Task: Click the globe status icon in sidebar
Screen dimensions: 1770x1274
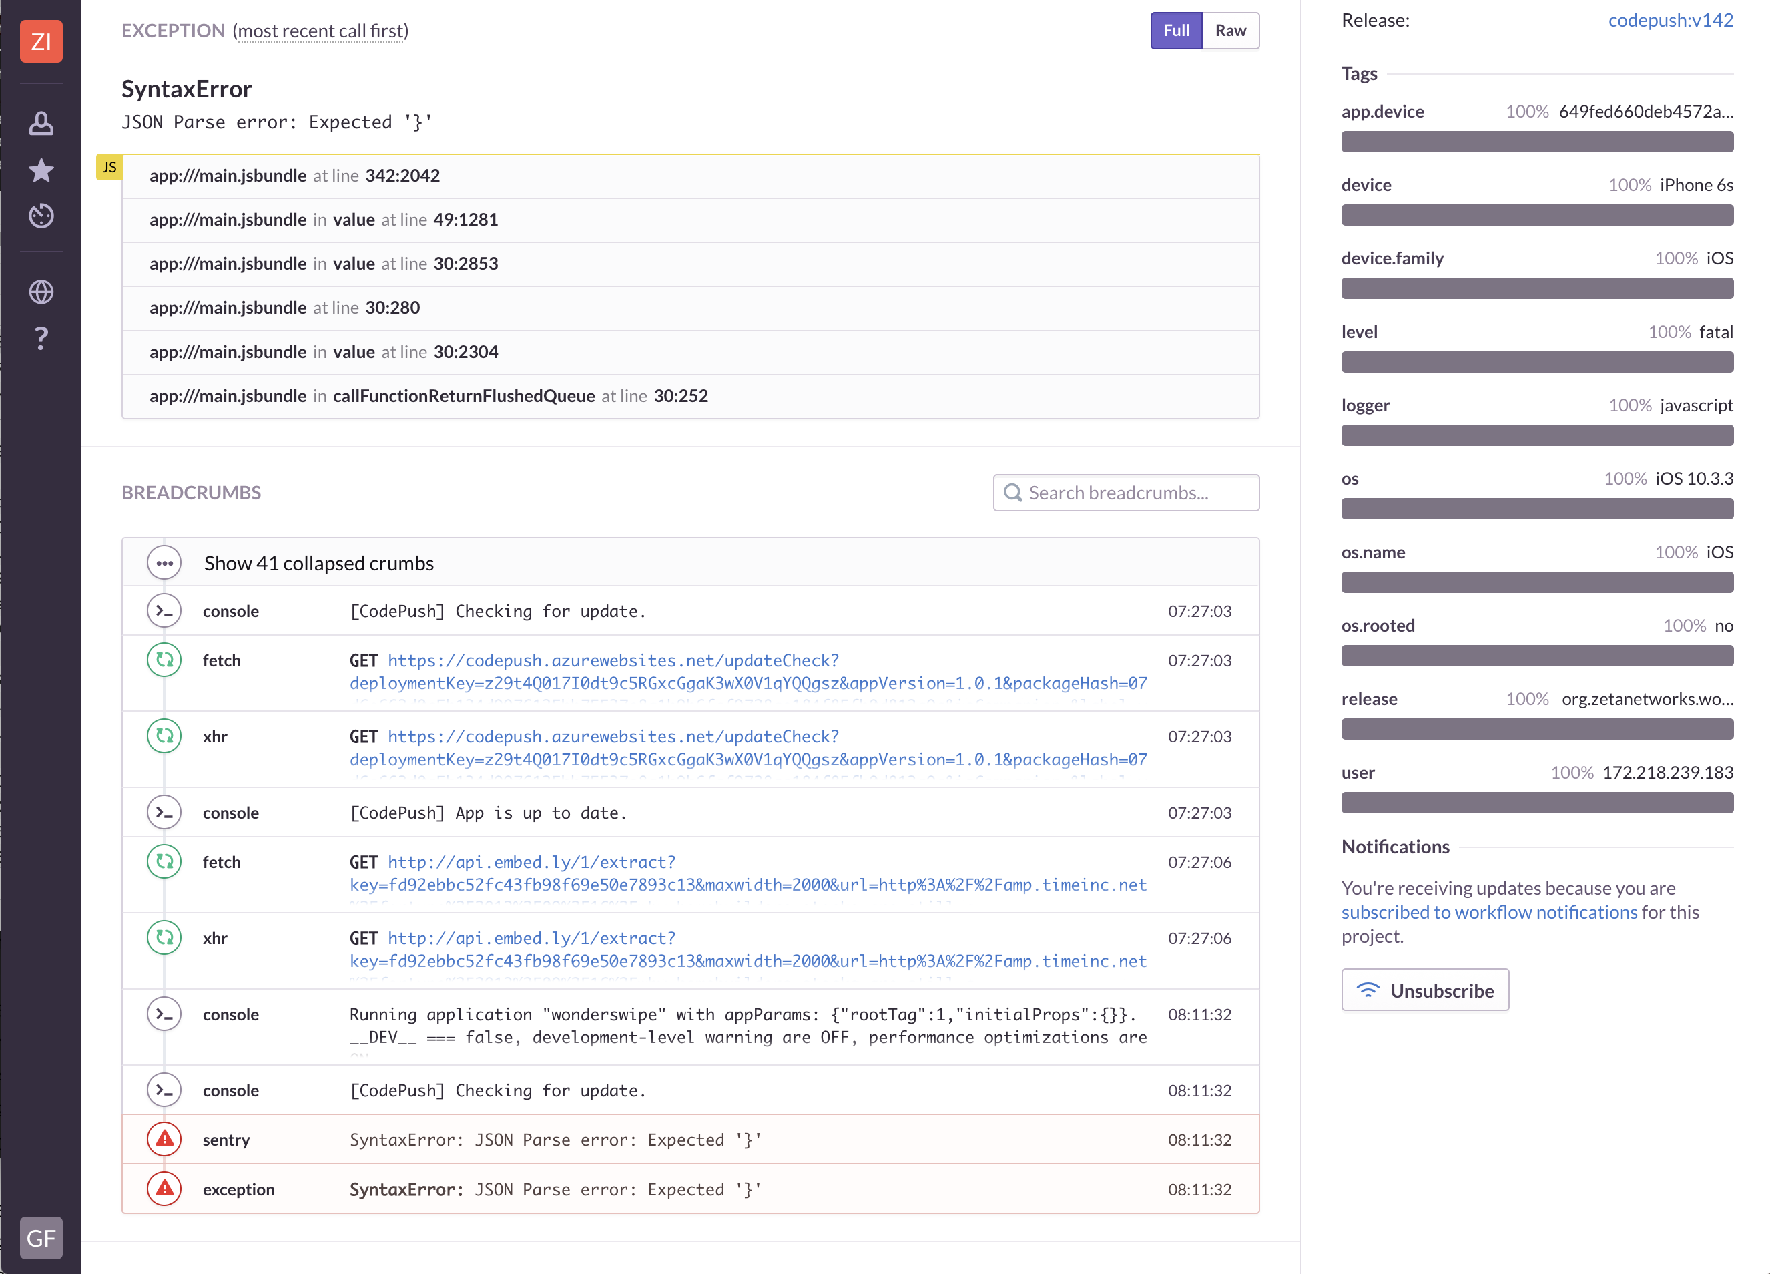Action: 41,292
